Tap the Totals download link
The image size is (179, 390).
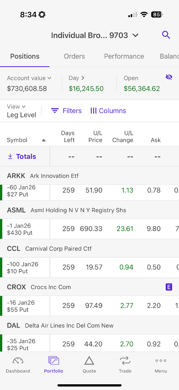pos(22,157)
